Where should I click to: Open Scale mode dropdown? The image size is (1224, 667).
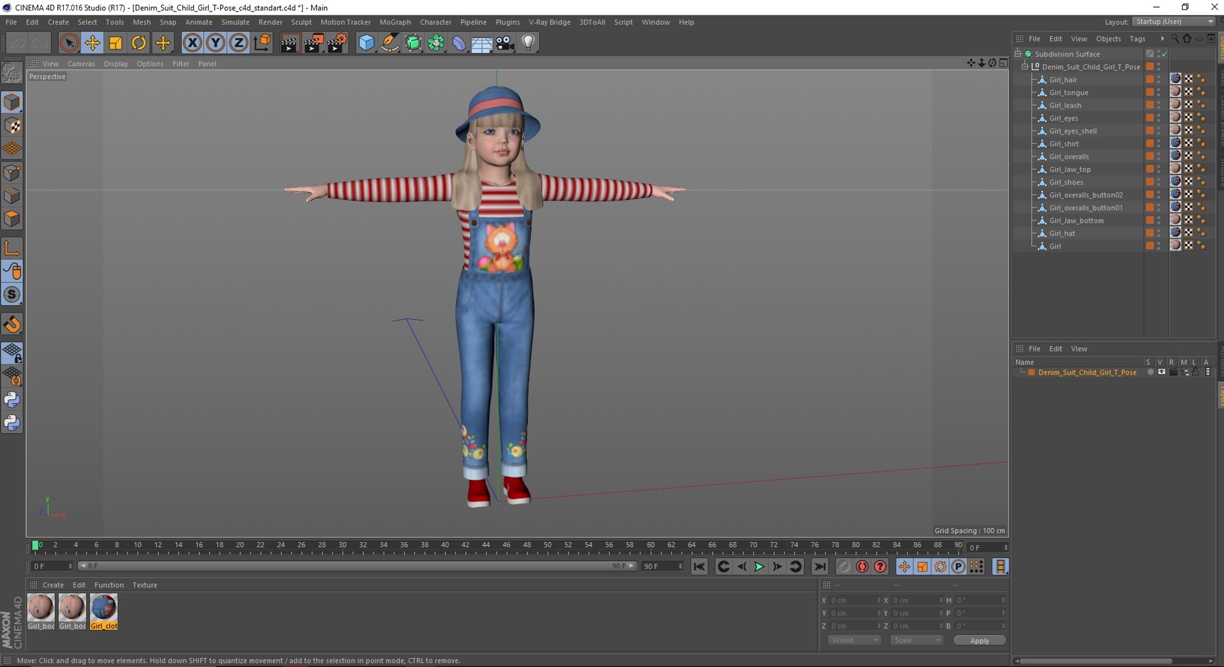click(x=916, y=640)
